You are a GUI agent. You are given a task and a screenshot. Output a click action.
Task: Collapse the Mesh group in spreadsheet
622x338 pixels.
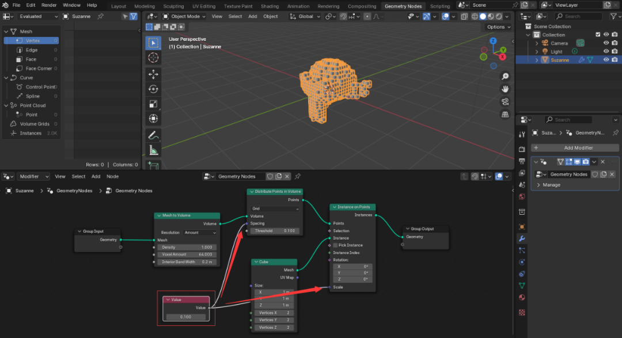point(6,31)
